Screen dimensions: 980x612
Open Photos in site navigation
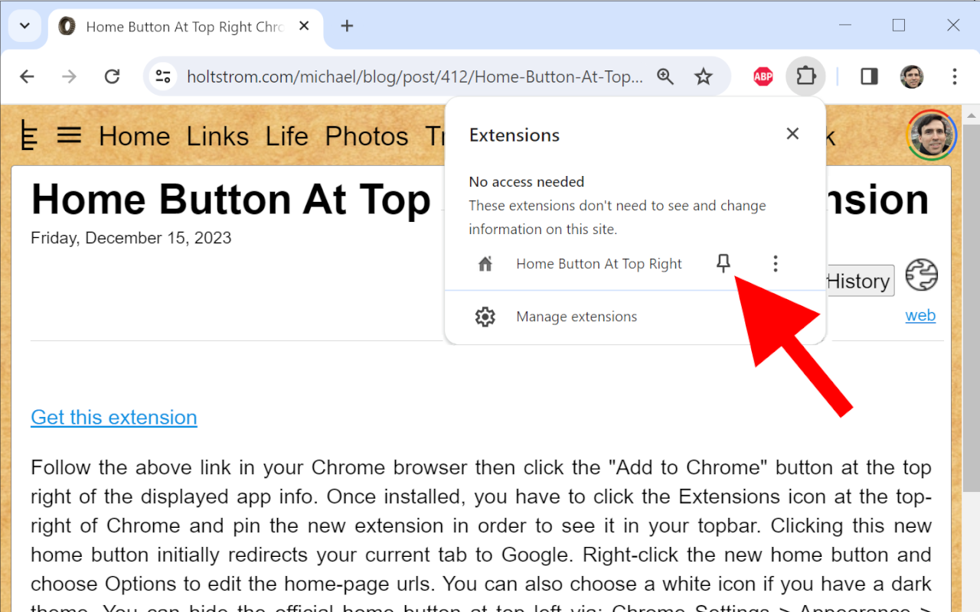point(367,136)
